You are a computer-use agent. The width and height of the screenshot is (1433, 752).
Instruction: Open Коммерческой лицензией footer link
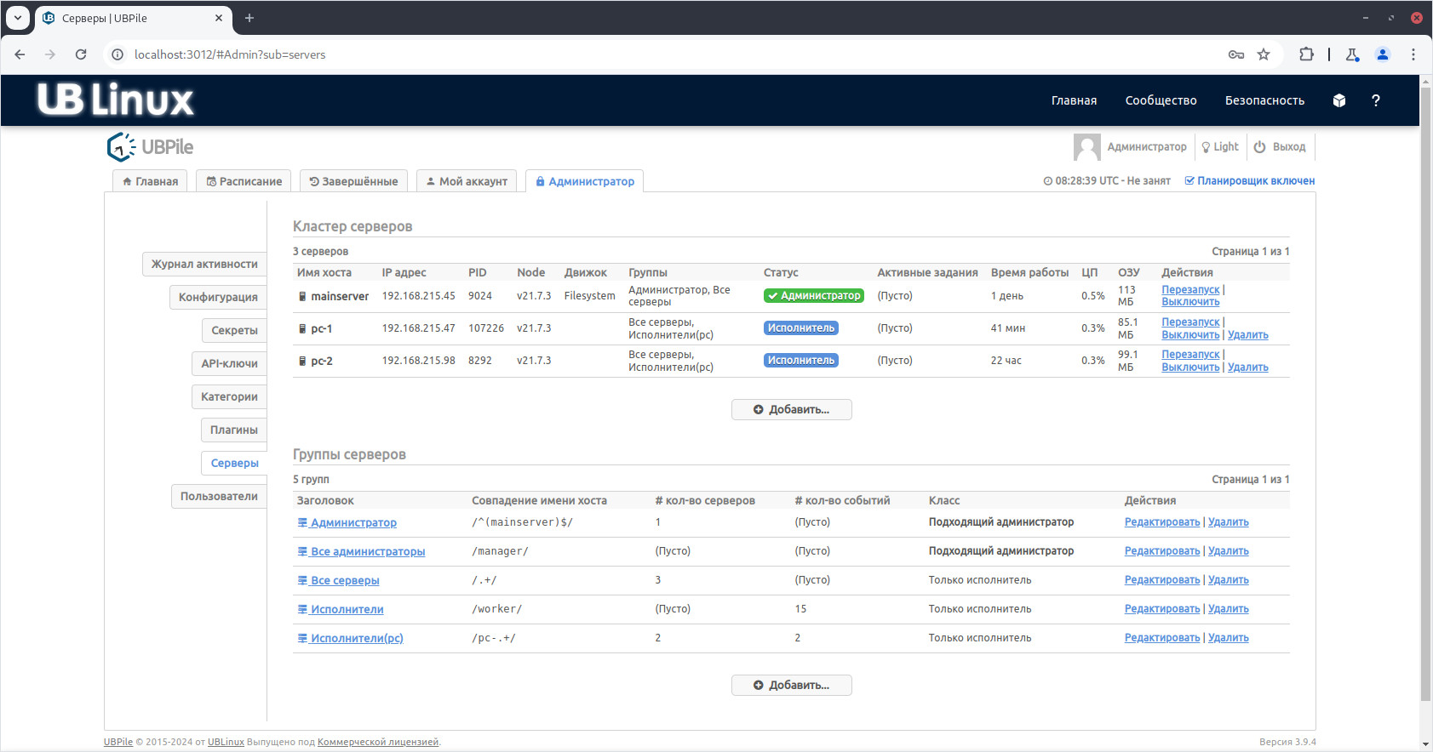point(378,742)
